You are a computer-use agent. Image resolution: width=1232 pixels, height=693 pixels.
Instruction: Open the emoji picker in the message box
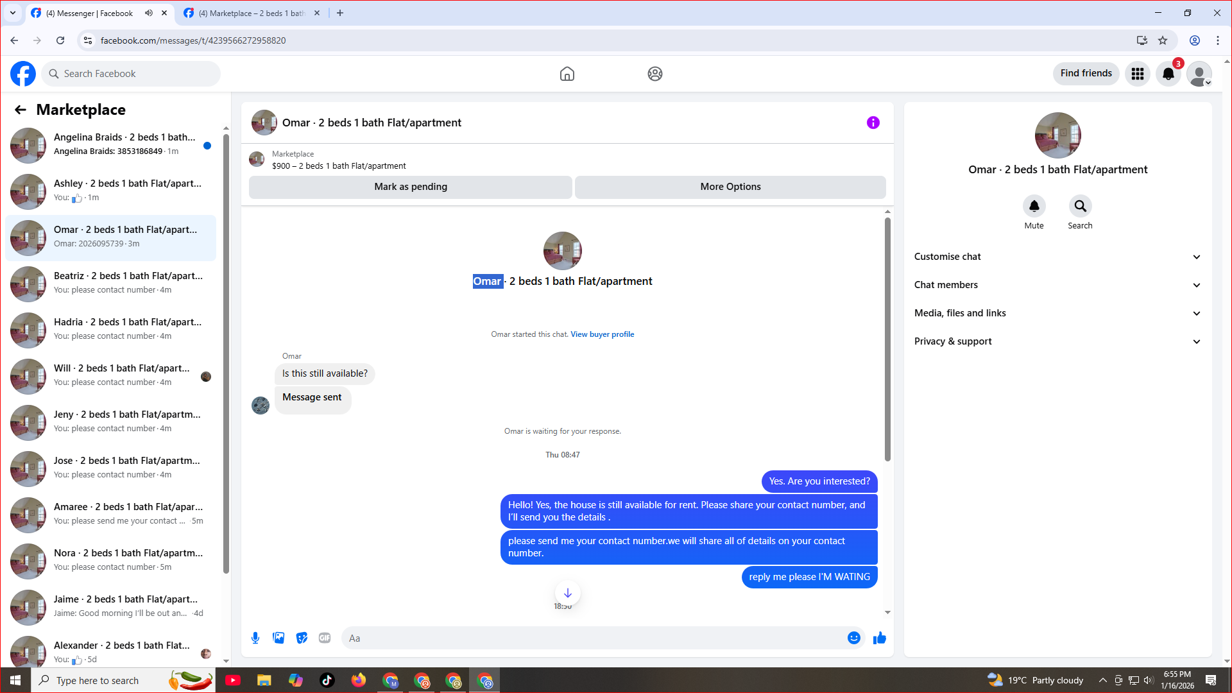pos(853,638)
